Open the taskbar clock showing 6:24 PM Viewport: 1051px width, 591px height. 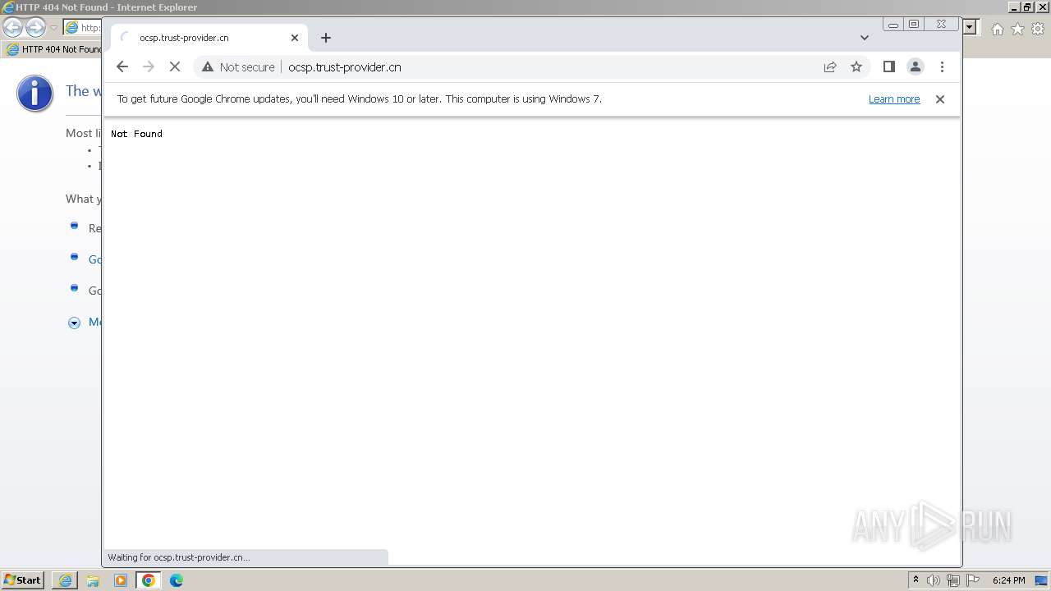point(1008,580)
